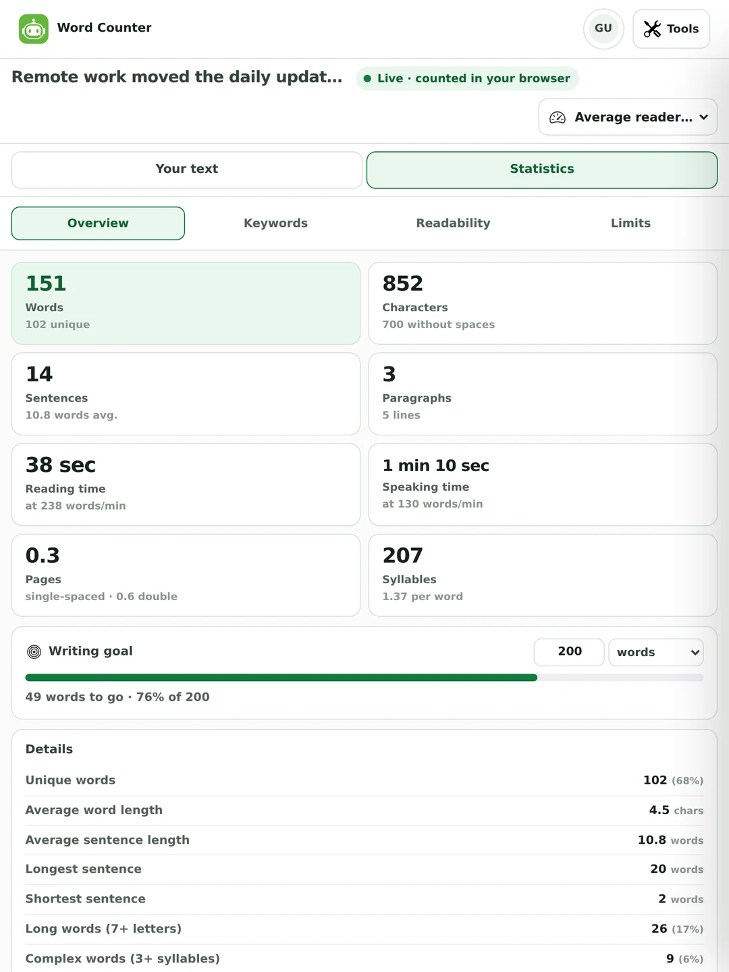Click the Writing goal number field

click(x=569, y=652)
